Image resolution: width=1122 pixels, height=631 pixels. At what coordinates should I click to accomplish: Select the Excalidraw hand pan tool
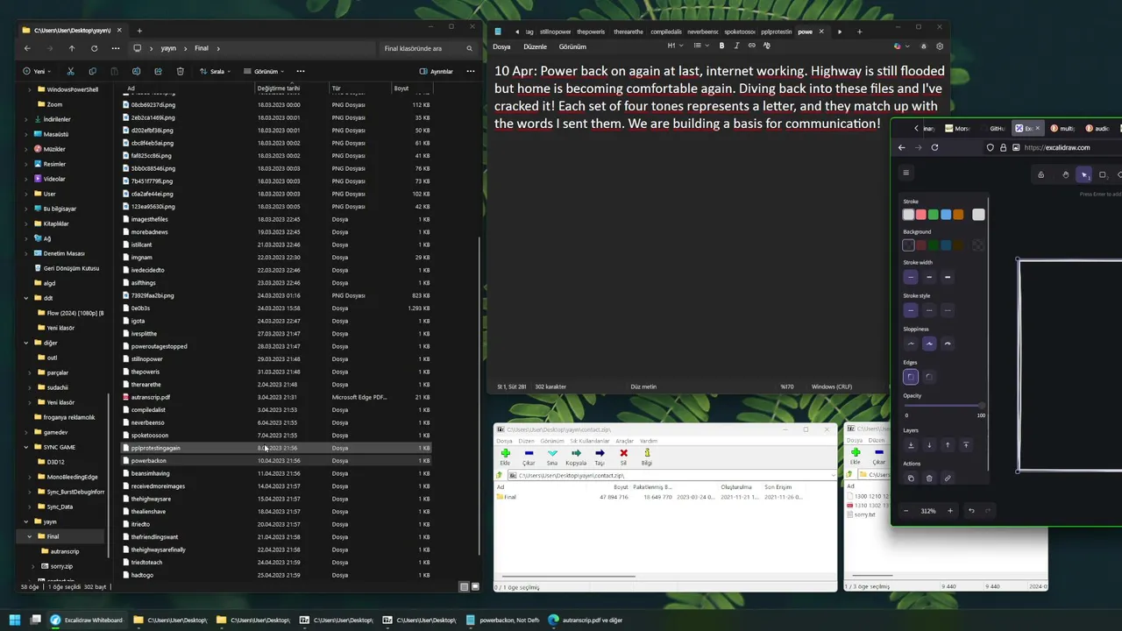(1066, 174)
